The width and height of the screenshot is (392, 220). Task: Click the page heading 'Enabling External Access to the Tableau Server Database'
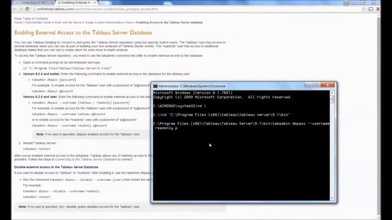pos(83,32)
